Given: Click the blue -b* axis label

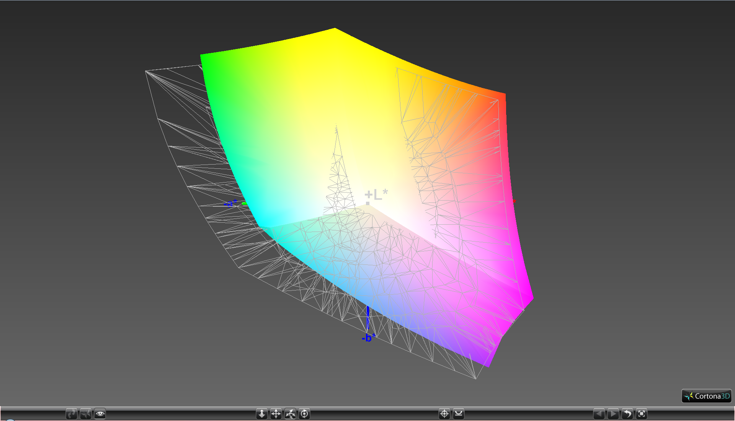Looking at the screenshot, I should pos(368,338).
